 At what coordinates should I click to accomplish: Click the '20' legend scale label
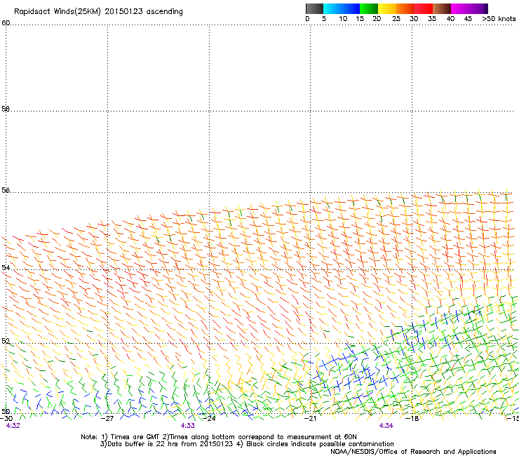(377, 19)
